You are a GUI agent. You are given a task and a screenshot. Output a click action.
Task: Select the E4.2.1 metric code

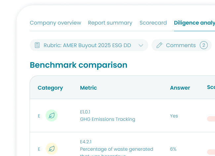click(x=86, y=142)
